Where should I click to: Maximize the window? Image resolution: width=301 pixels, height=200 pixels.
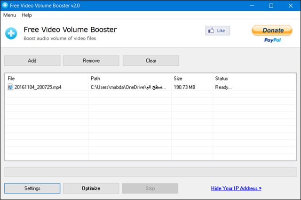tap(271, 6)
